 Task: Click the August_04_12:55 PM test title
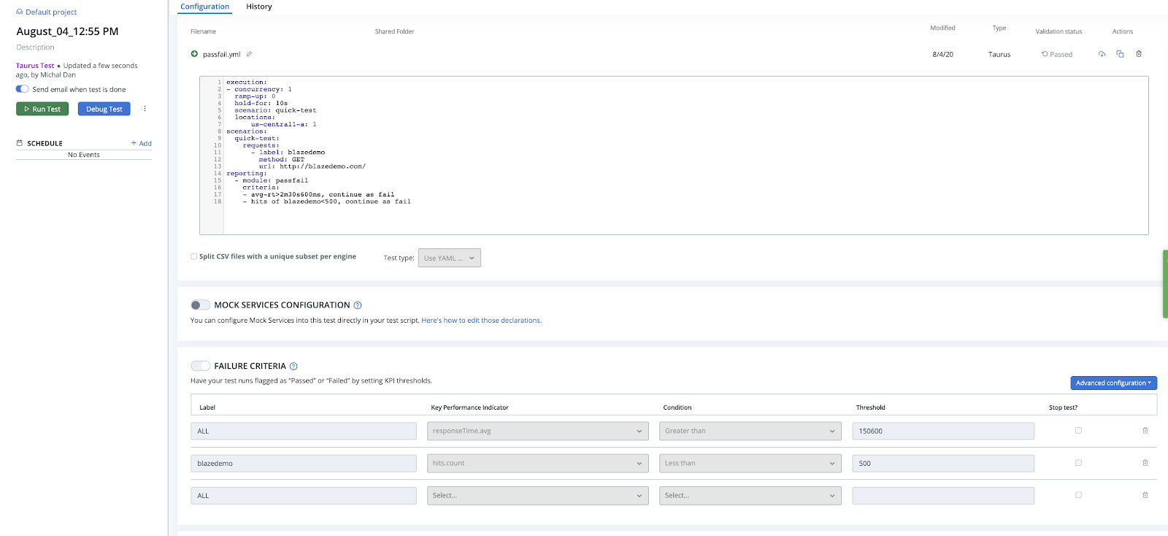coord(67,31)
